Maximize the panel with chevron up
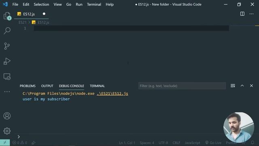 242,86
